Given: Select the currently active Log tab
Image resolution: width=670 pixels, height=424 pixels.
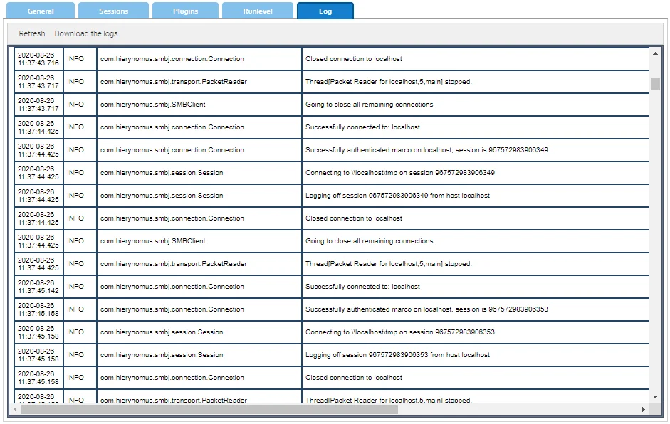Looking at the screenshot, I should click(325, 10).
